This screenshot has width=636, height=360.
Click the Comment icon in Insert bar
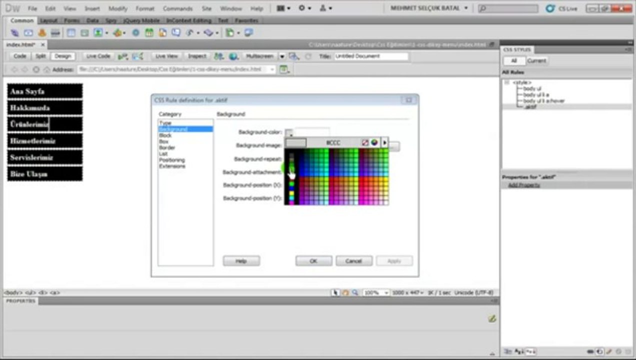pos(176,33)
